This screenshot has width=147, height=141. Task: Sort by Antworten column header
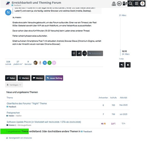click(x=103, y=98)
